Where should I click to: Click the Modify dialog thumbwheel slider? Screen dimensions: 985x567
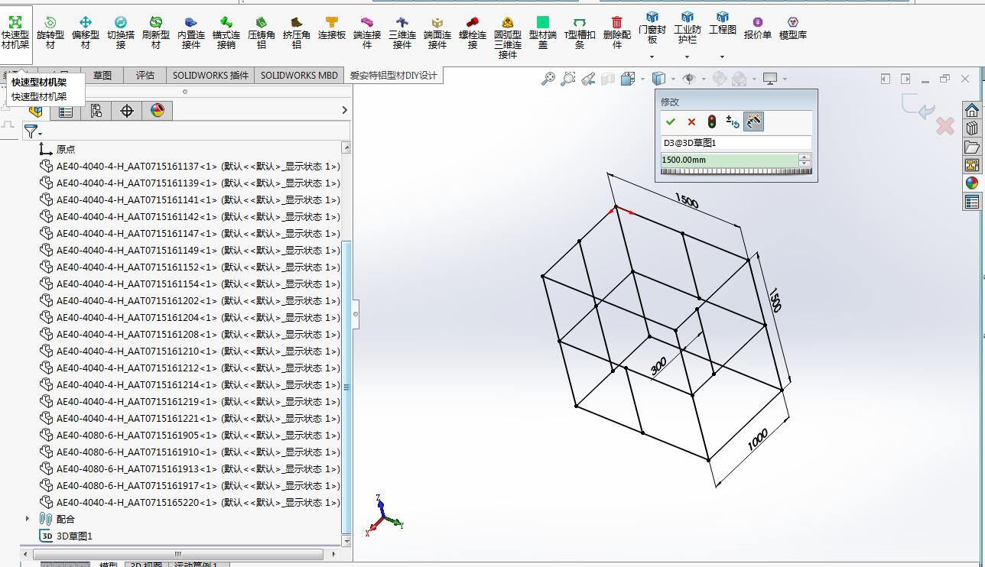[x=736, y=171]
